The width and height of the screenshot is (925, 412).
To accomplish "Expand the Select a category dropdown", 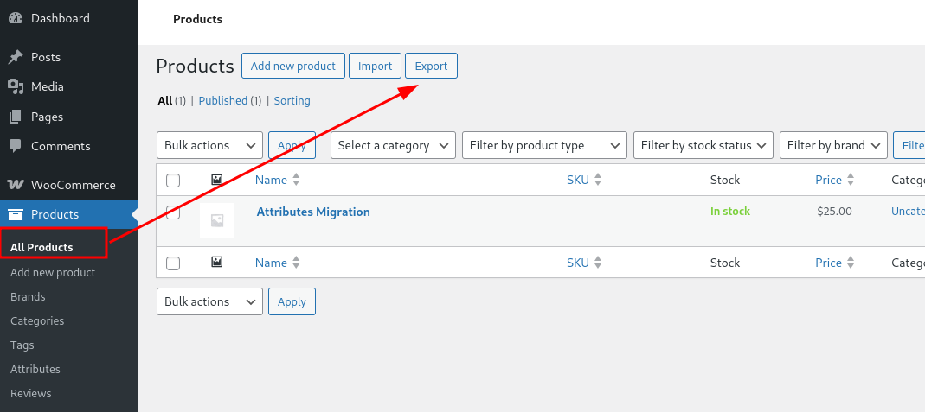I will [x=394, y=145].
